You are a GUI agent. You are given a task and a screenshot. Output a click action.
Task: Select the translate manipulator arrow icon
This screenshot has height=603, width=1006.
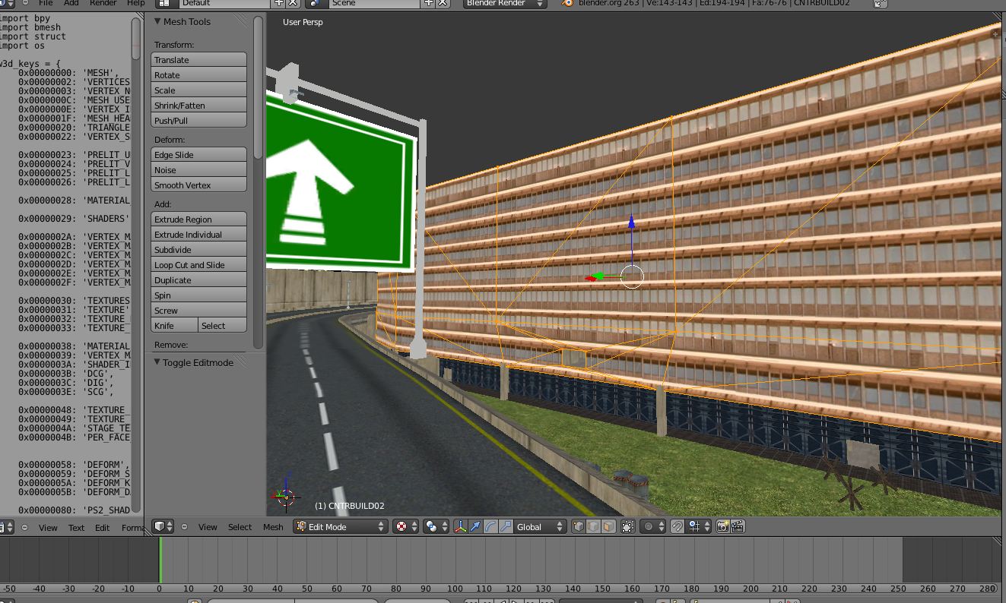(475, 526)
